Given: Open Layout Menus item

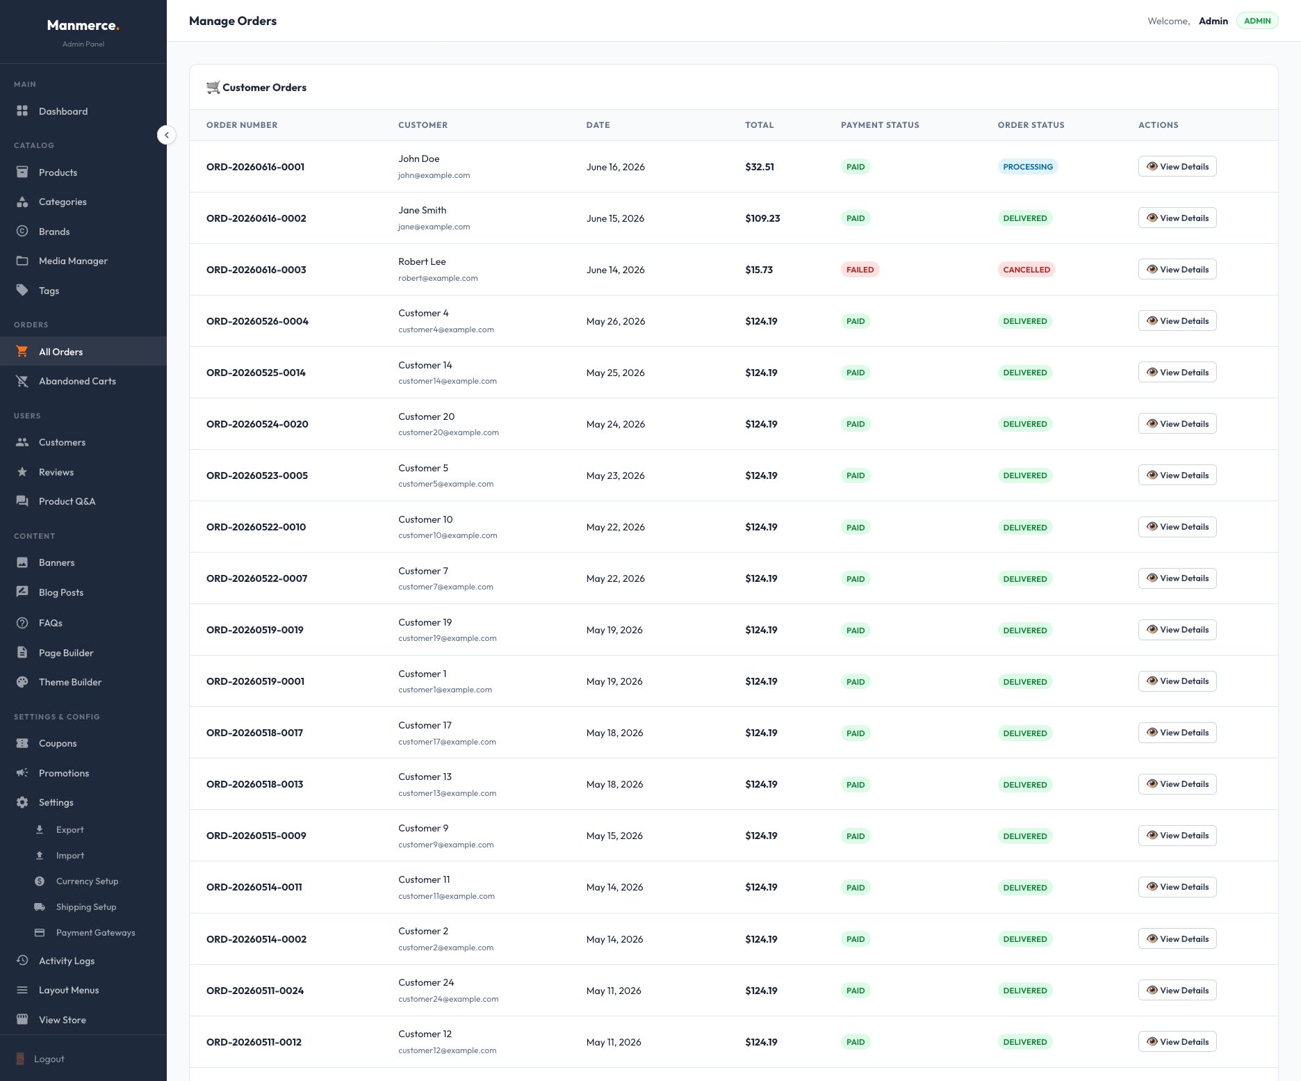Looking at the screenshot, I should 83,990.
